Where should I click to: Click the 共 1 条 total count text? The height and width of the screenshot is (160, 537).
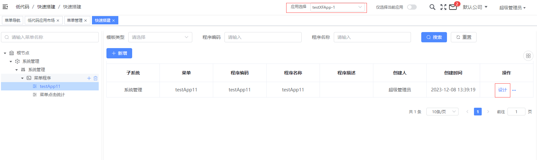pyautogui.click(x=415, y=112)
